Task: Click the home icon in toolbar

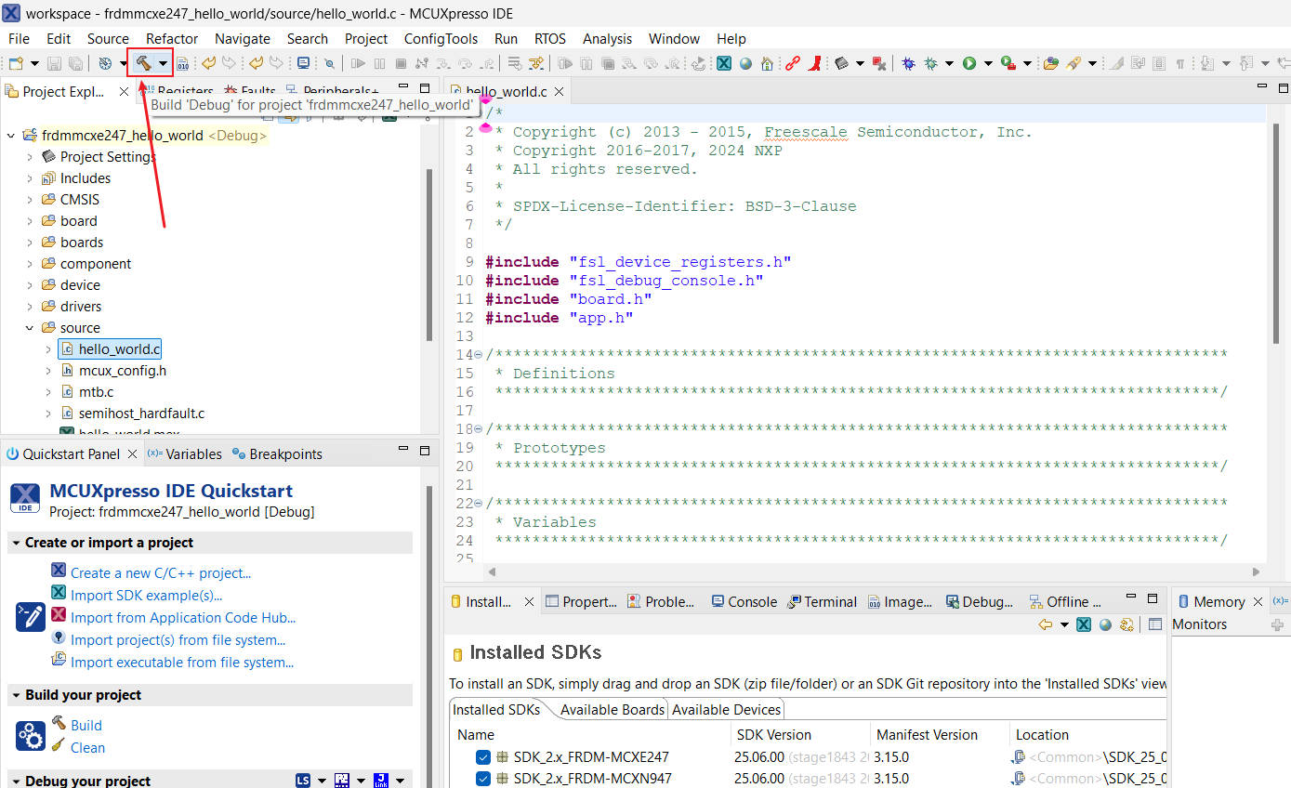Action: click(767, 63)
